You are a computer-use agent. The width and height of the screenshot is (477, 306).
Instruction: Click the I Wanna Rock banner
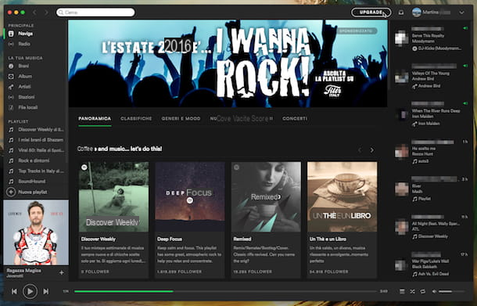click(228, 63)
